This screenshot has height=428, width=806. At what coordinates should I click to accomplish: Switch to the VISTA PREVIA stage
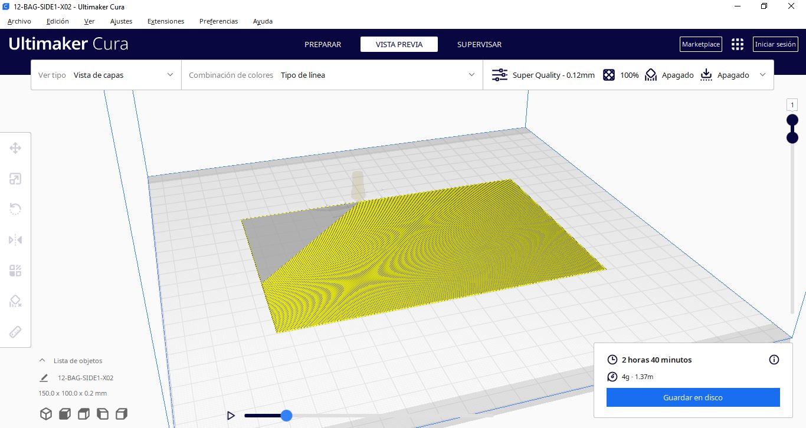[x=399, y=44]
